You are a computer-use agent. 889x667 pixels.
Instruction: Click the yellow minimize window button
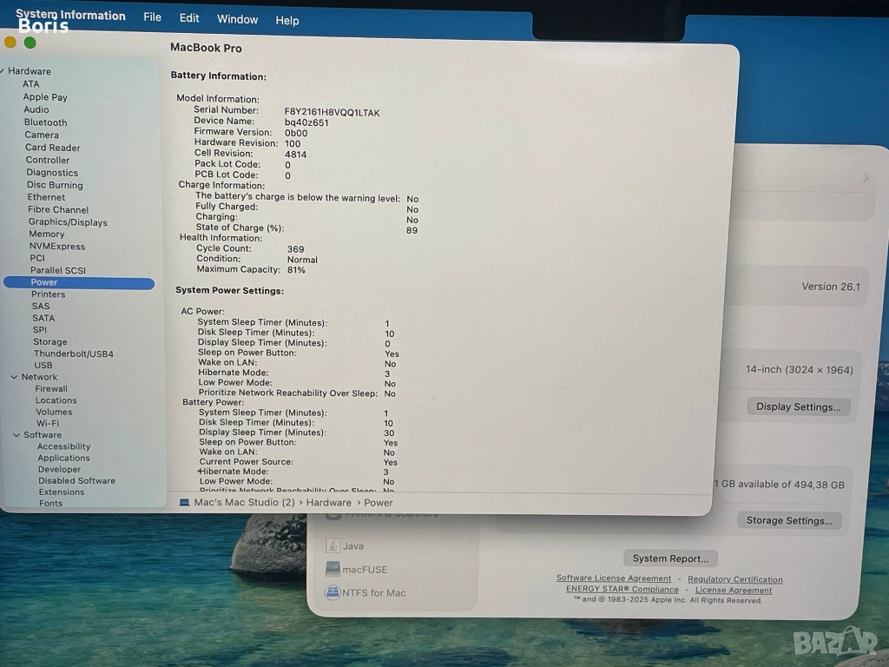[x=10, y=43]
